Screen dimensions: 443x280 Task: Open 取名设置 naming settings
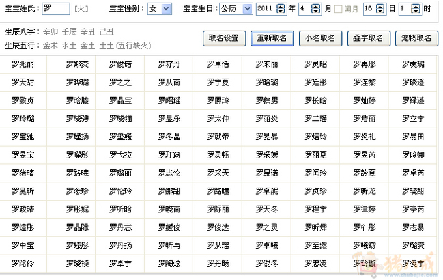point(224,38)
